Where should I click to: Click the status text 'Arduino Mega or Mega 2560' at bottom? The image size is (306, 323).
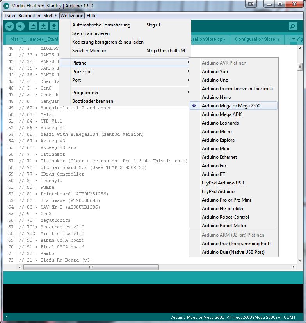(x=198, y=318)
